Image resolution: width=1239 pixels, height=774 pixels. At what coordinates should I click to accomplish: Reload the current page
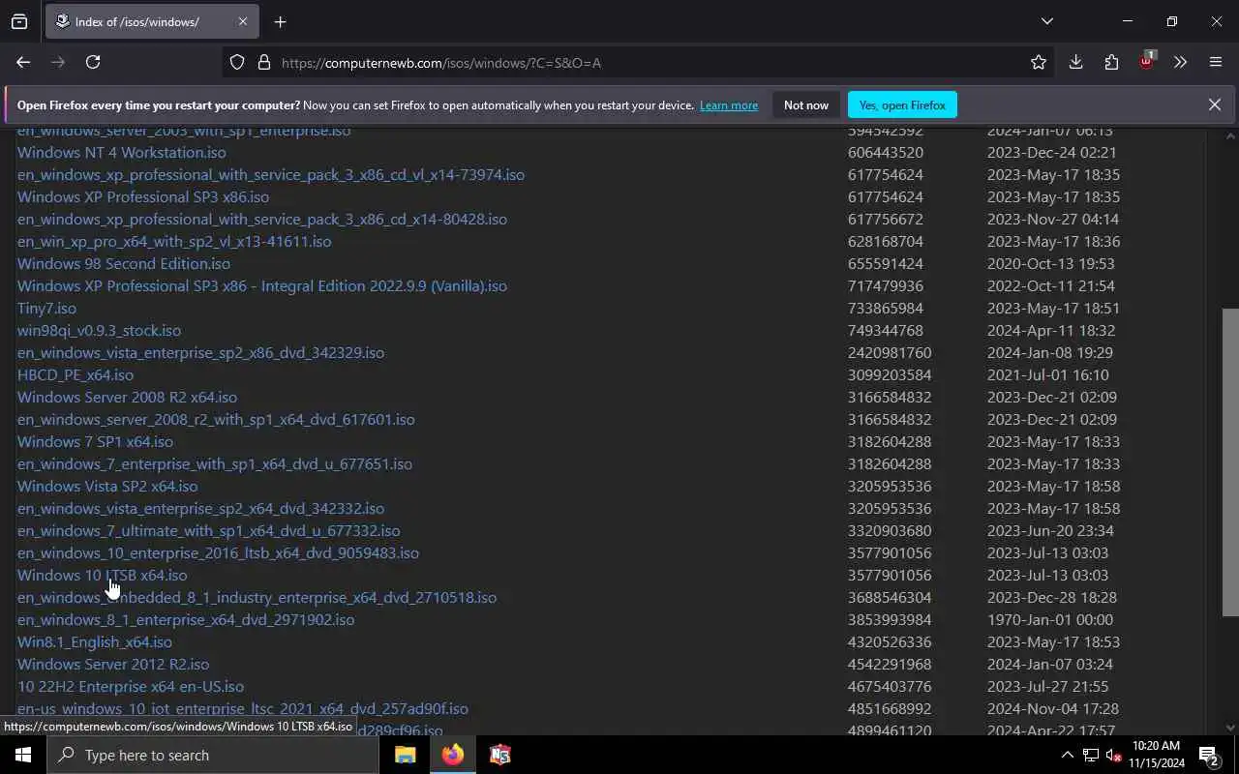(x=93, y=62)
